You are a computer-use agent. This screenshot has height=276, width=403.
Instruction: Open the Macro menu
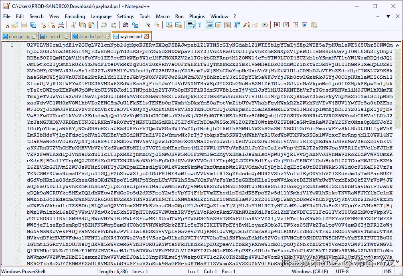(x=163, y=16)
